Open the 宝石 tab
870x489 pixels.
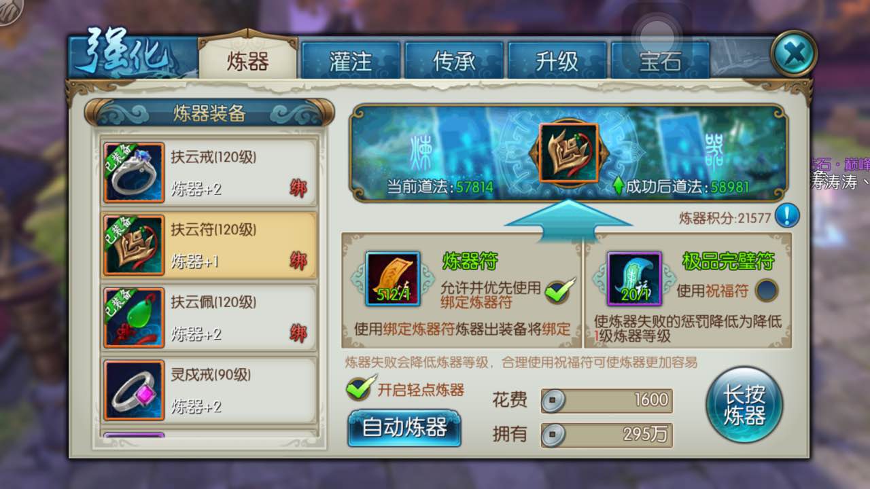661,61
